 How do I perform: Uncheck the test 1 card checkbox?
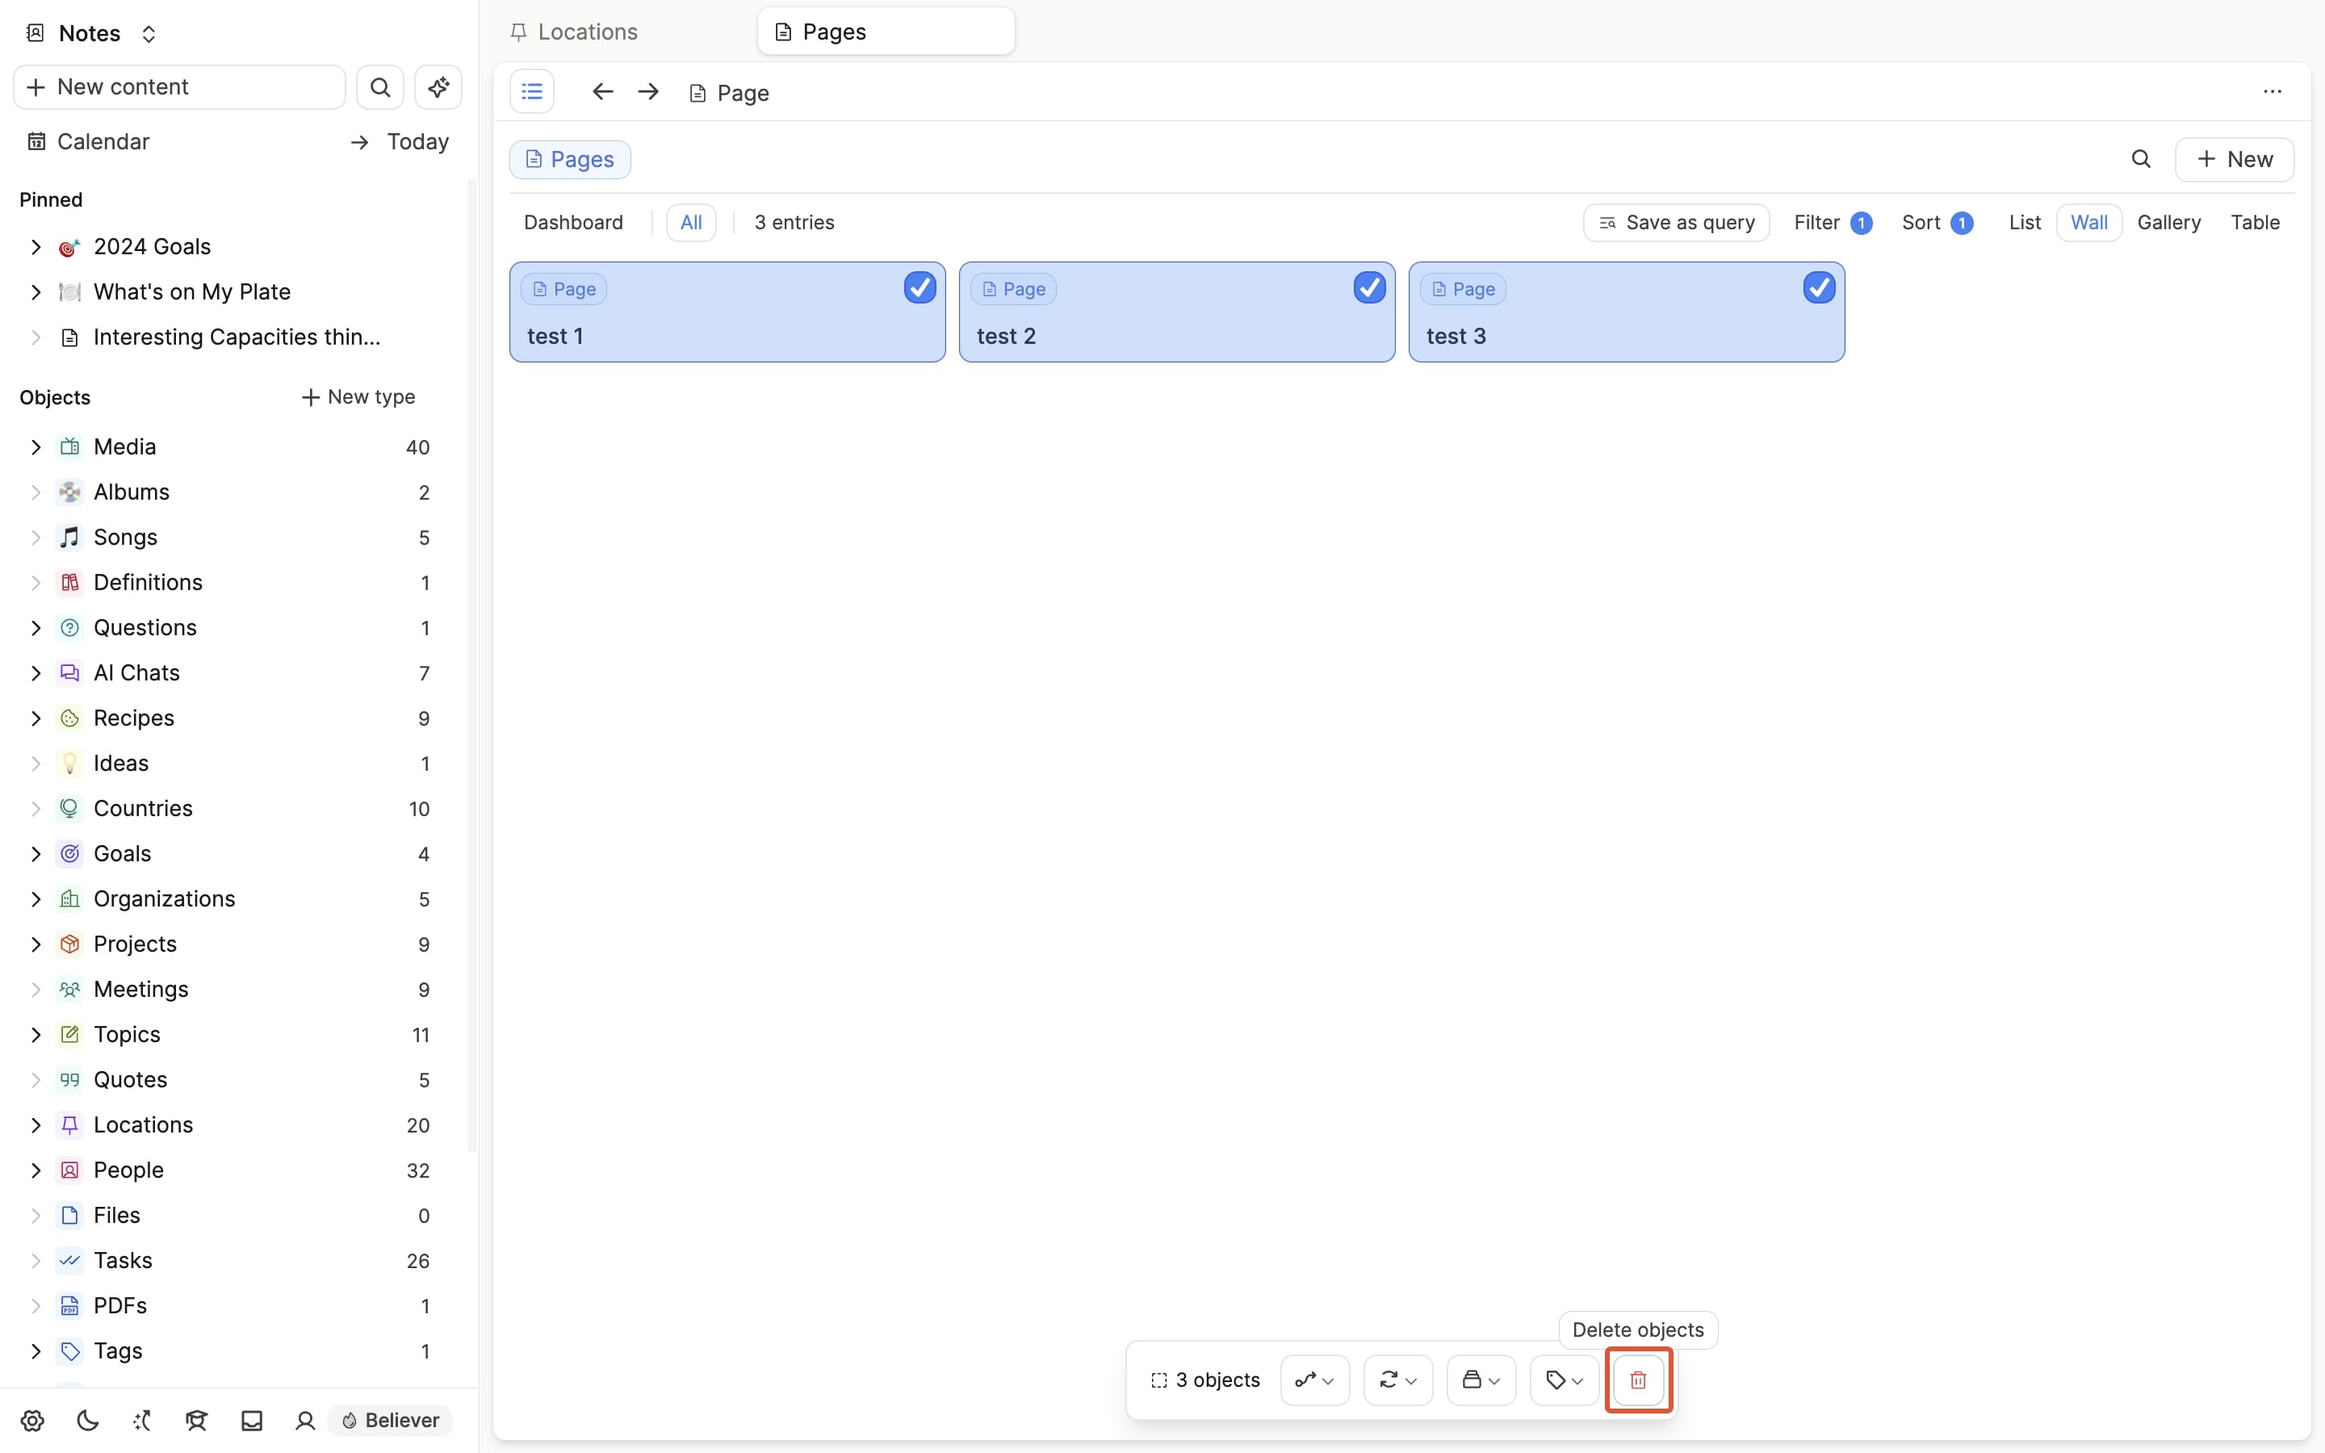pos(920,287)
